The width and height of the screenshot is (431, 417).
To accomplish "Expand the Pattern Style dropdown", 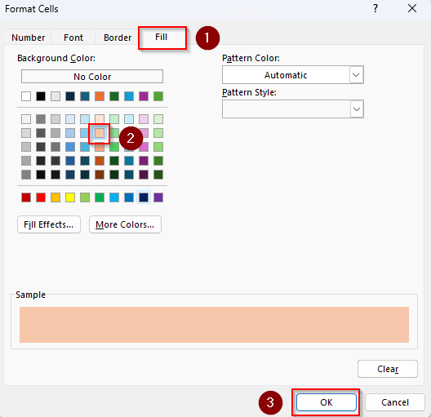I will (x=357, y=109).
